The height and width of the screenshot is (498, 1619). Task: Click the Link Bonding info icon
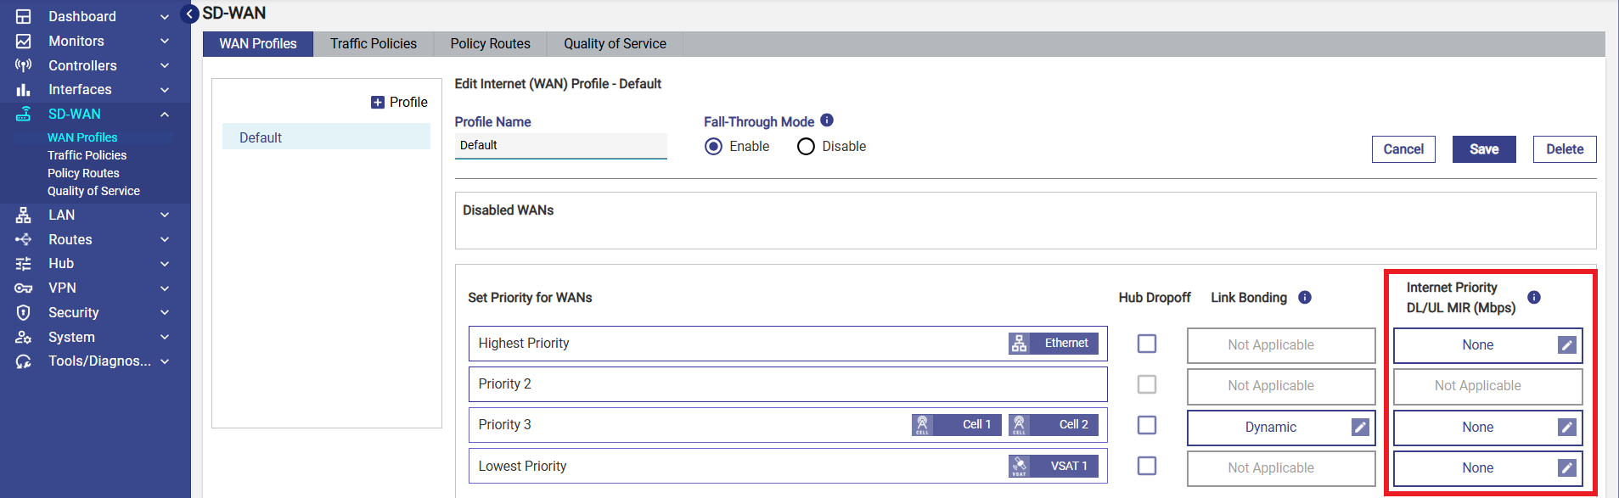[x=1305, y=298]
